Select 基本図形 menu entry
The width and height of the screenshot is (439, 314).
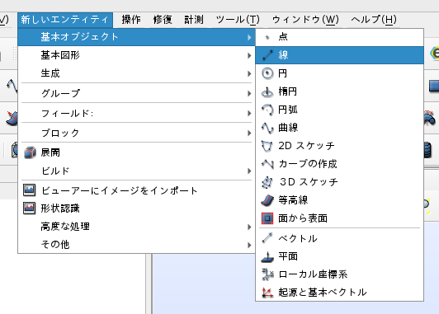click(x=136, y=55)
